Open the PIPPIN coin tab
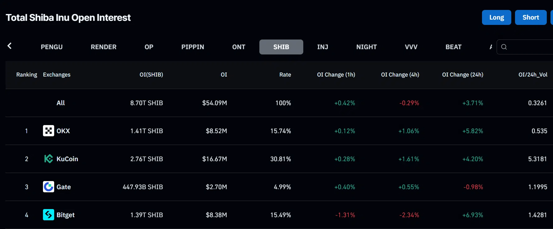 [193, 47]
